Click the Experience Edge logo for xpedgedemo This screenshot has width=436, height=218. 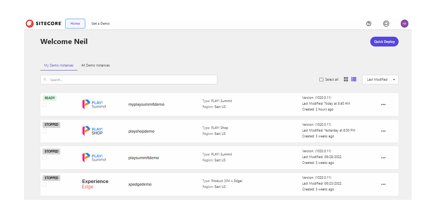point(94,184)
